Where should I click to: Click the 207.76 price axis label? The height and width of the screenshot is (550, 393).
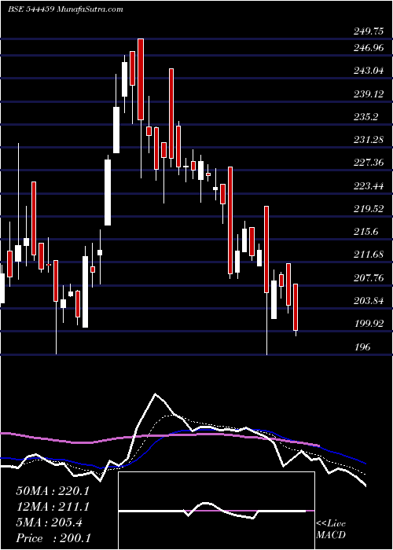click(369, 278)
